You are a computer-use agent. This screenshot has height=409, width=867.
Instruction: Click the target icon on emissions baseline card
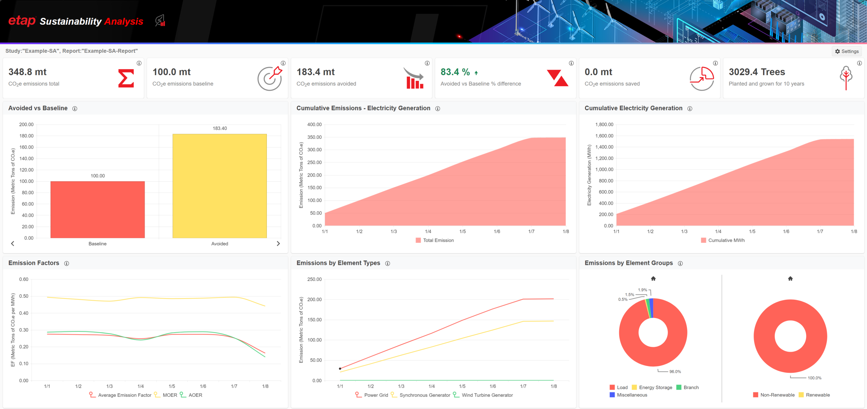point(269,78)
